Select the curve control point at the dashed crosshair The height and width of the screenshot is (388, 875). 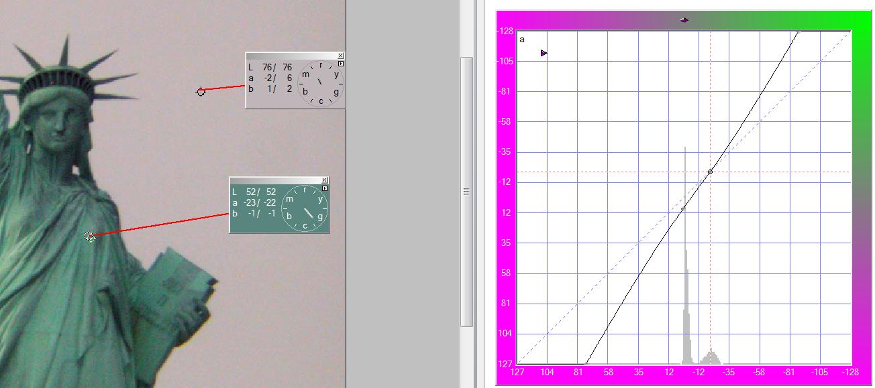710,172
